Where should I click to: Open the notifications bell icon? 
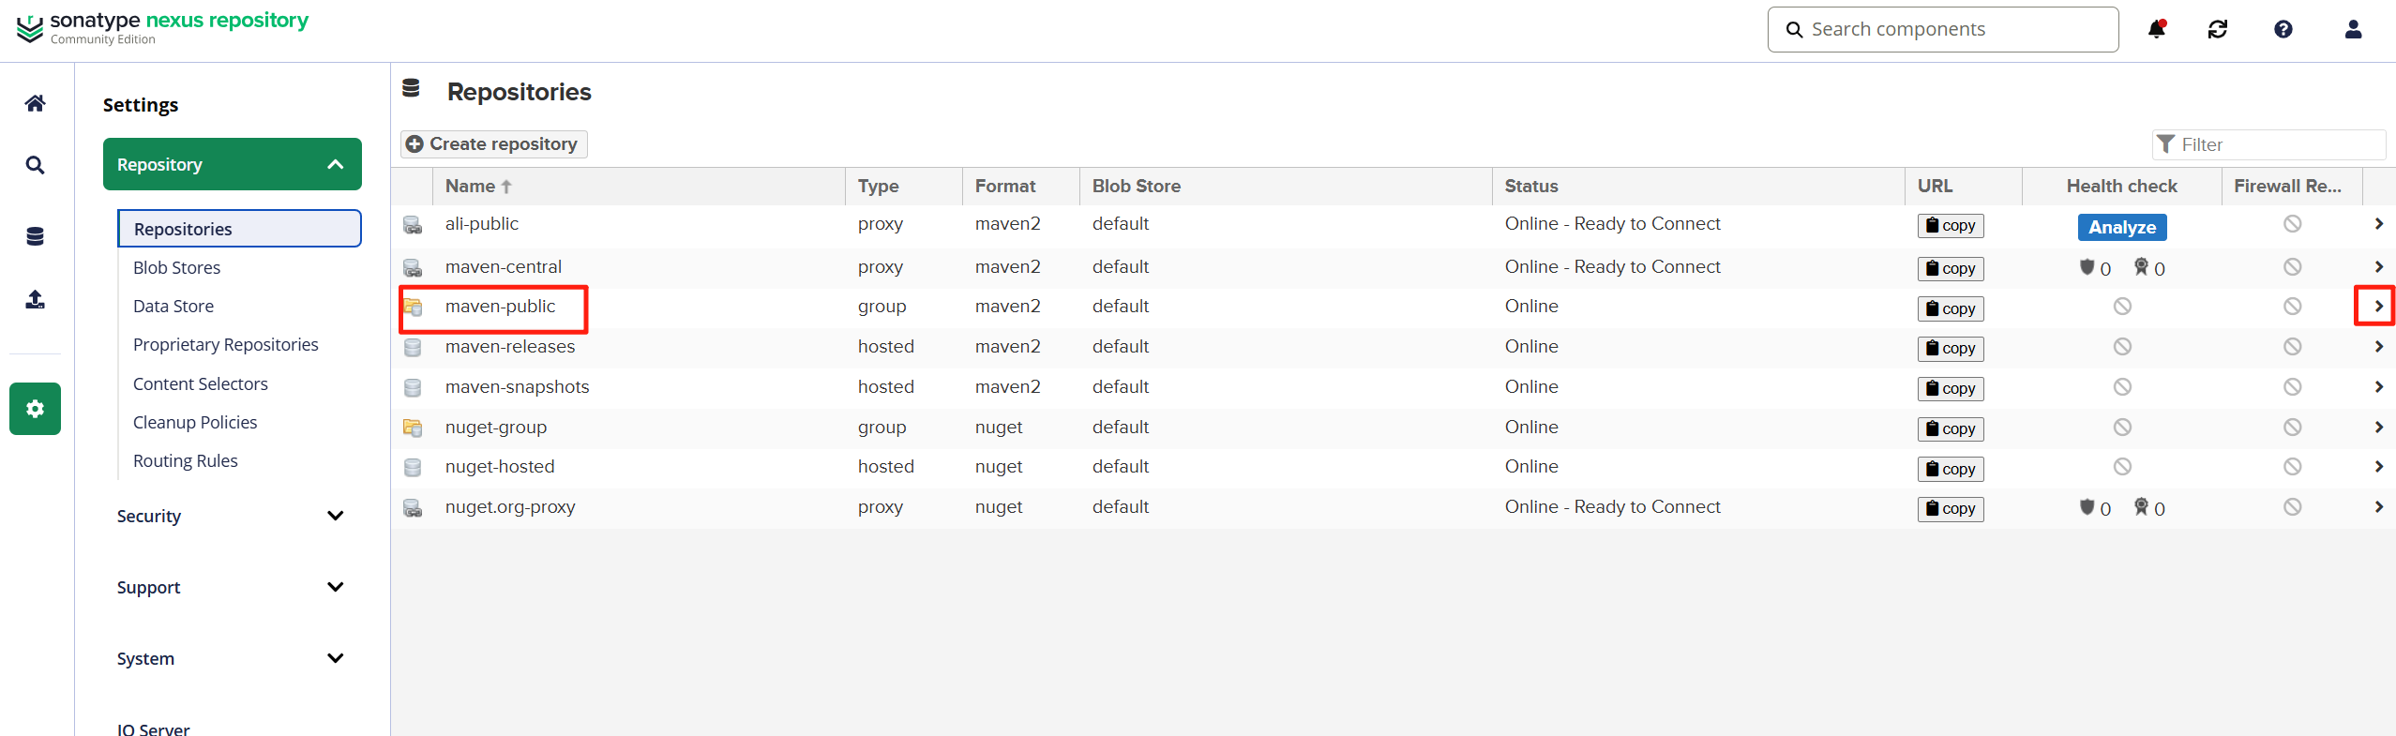(2157, 29)
